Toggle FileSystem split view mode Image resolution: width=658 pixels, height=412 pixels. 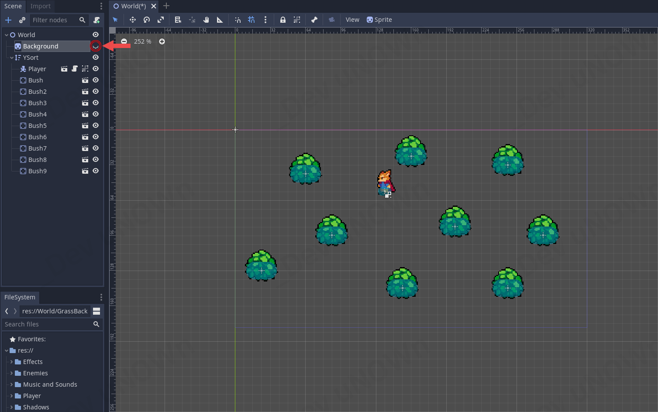[96, 311]
